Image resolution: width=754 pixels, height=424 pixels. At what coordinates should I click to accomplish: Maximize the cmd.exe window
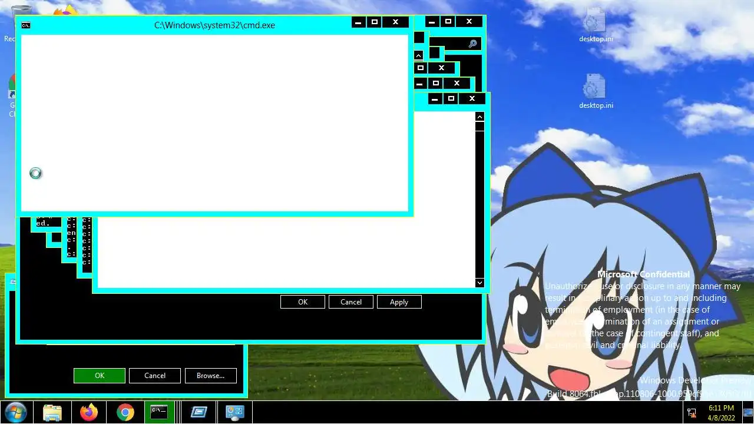point(374,22)
